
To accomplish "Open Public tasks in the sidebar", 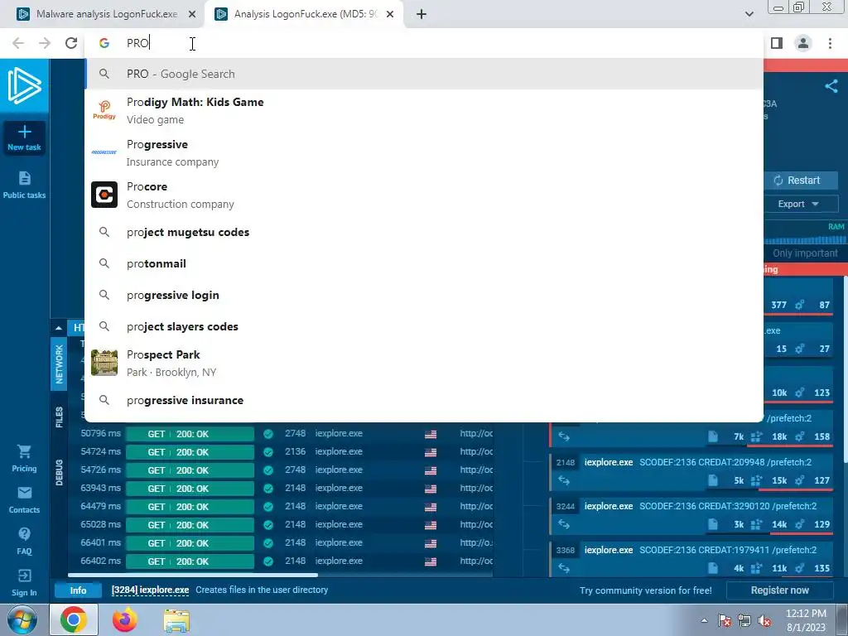I will (x=24, y=185).
